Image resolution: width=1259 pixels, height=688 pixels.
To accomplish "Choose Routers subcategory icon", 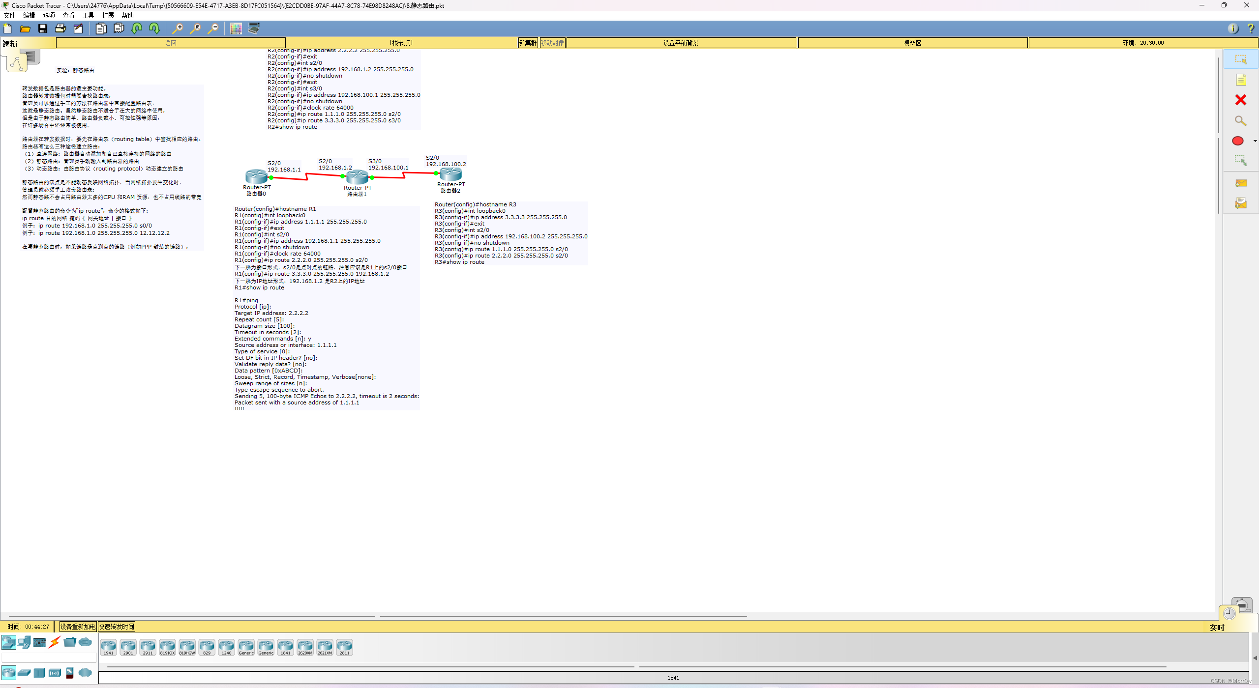I will coord(9,672).
